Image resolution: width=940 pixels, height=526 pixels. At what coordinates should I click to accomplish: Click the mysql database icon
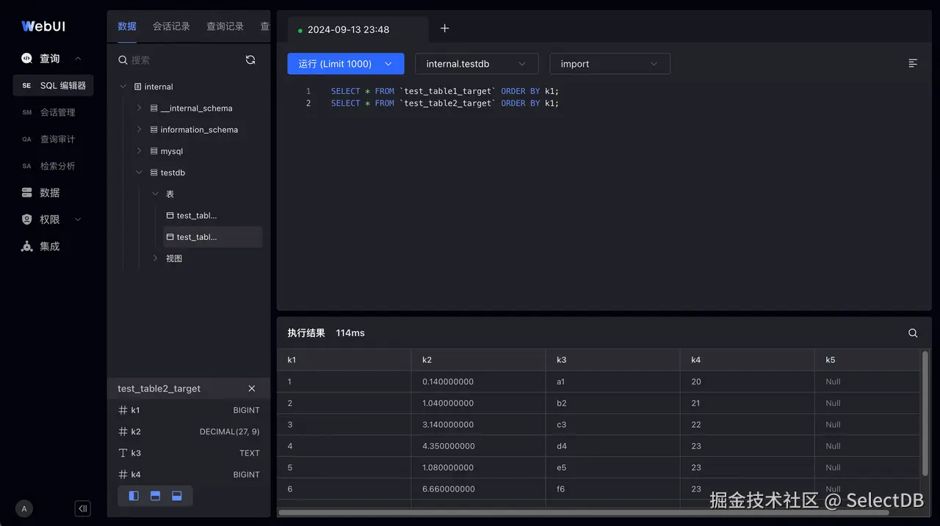(x=153, y=151)
